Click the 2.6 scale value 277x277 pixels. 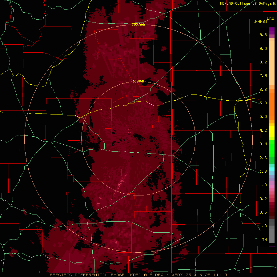pyautogui.click(x=263, y=158)
